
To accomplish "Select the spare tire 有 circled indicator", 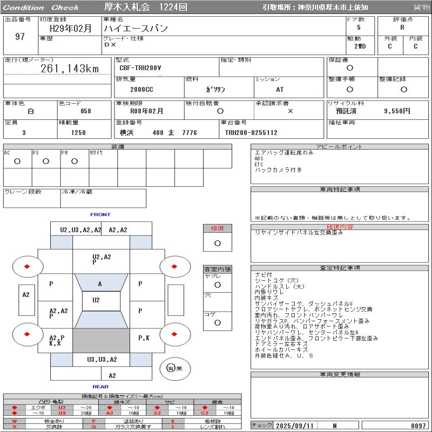I will tap(171, 368).
